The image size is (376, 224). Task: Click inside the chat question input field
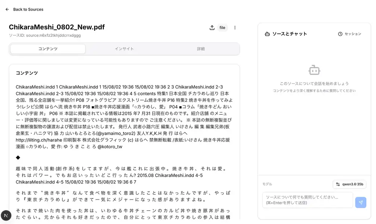click(307, 199)
